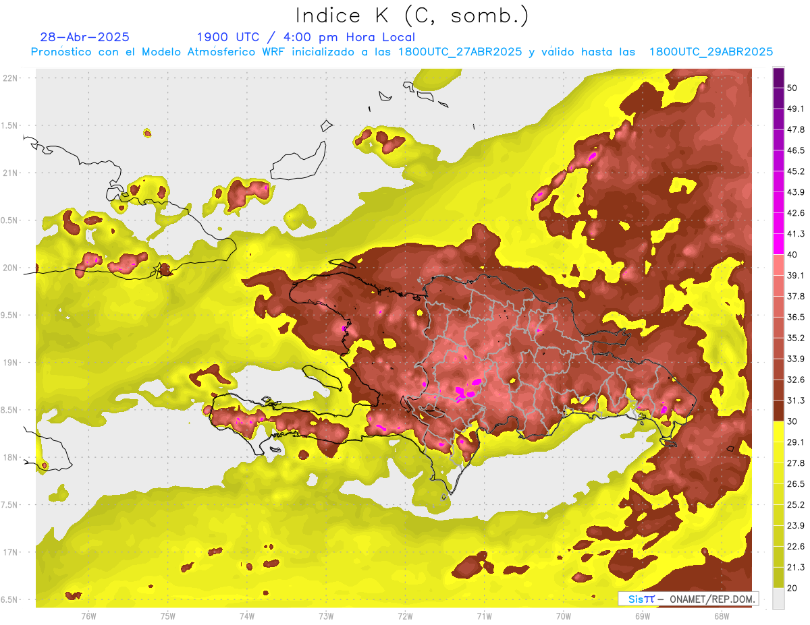The width and height of the screenshot is (810, 625).
Task: Click the "70W" longitude label
Action: [564, 616]
